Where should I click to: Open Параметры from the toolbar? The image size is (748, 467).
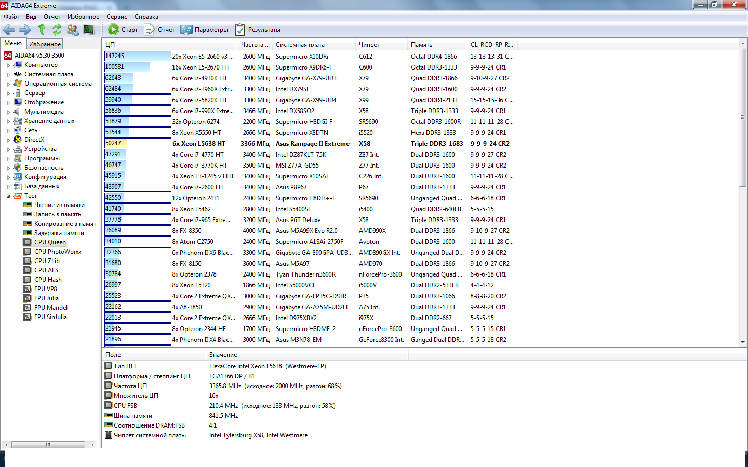click(x=204, y=30)
